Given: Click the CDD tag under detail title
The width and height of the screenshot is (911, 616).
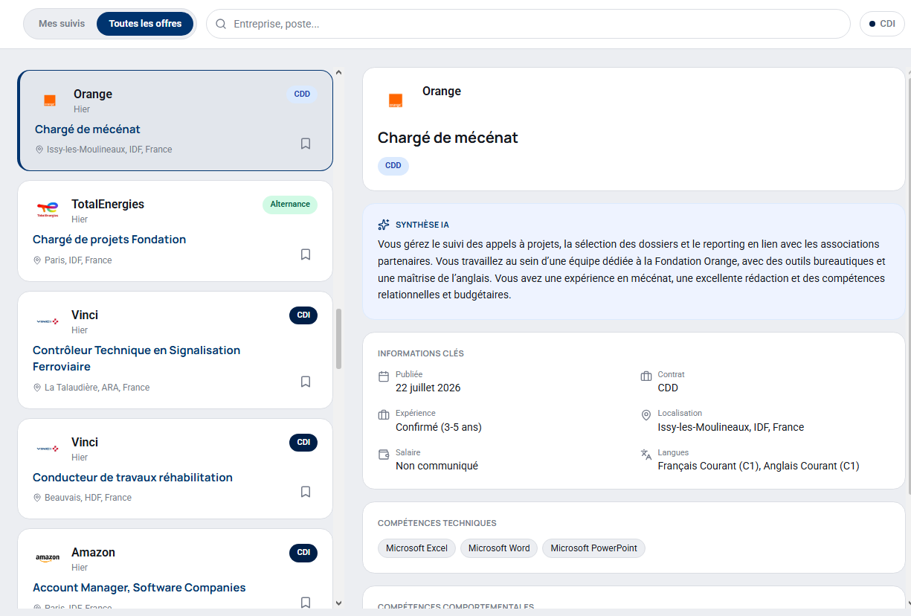Looking at the screenshot, I should pyautogui.click(x=393, y=166).
